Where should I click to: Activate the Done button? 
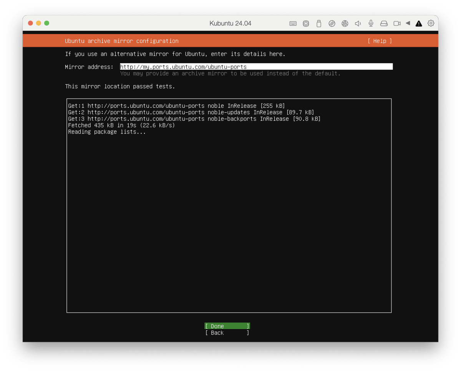[227, 326]
